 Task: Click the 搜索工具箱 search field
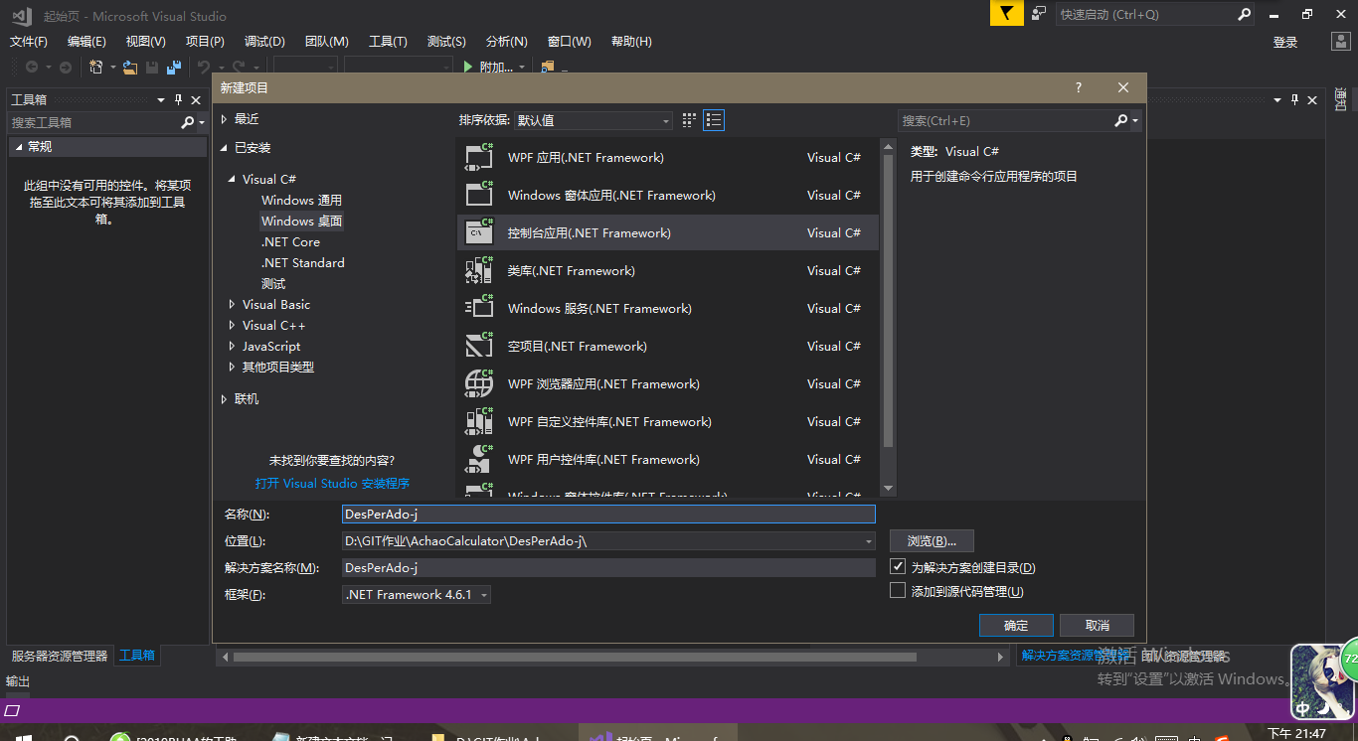(94, 122)
